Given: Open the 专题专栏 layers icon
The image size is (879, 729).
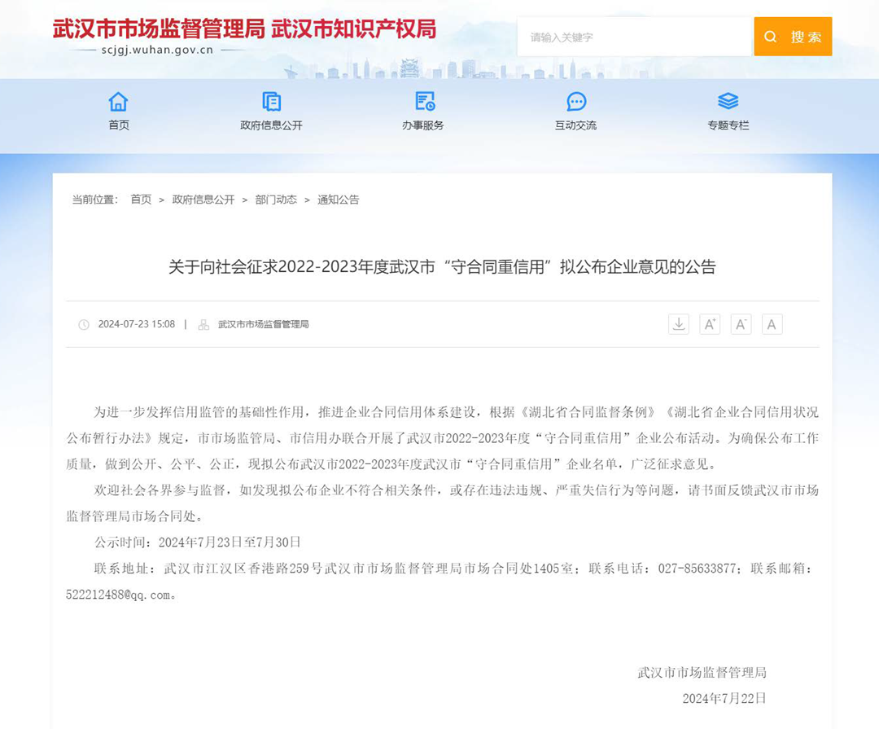Looking at the screenshot, I should pos(728,102).
